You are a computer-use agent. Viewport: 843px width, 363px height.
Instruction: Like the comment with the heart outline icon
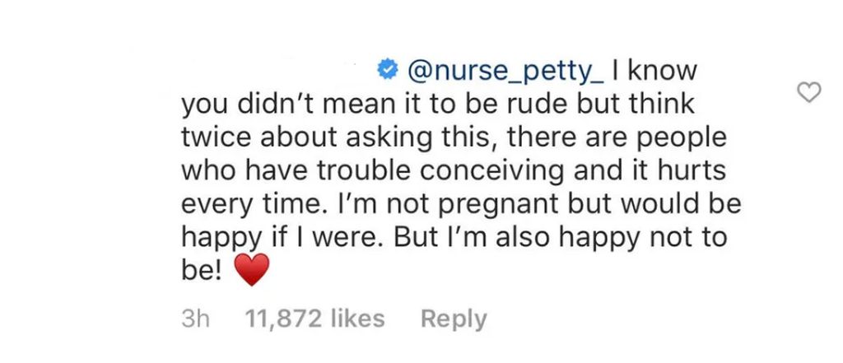pos(808,92)
